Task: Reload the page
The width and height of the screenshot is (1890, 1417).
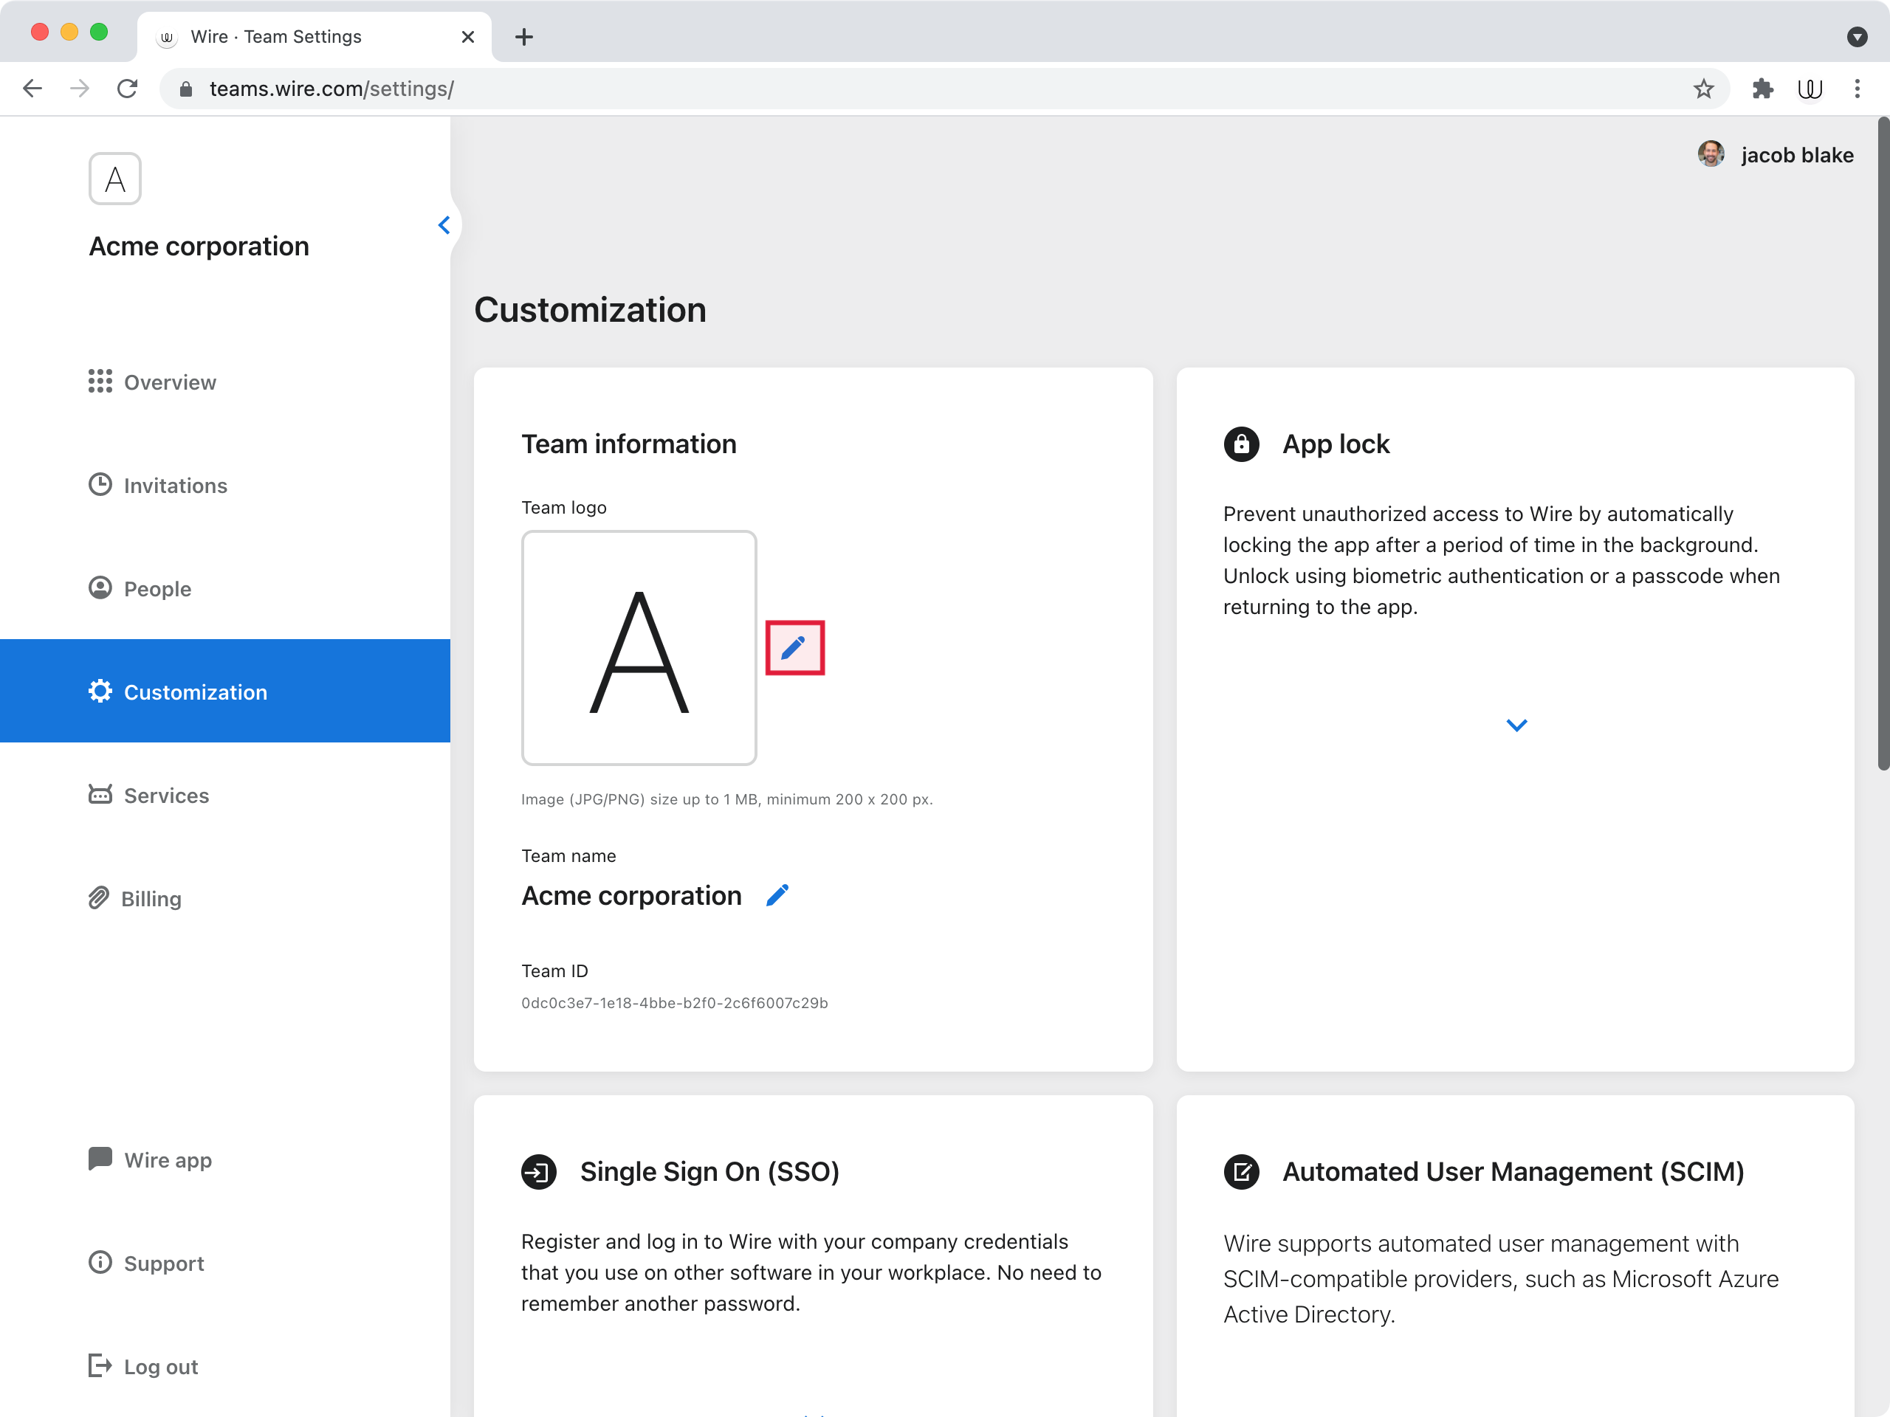Action: [x=127, y=89]
